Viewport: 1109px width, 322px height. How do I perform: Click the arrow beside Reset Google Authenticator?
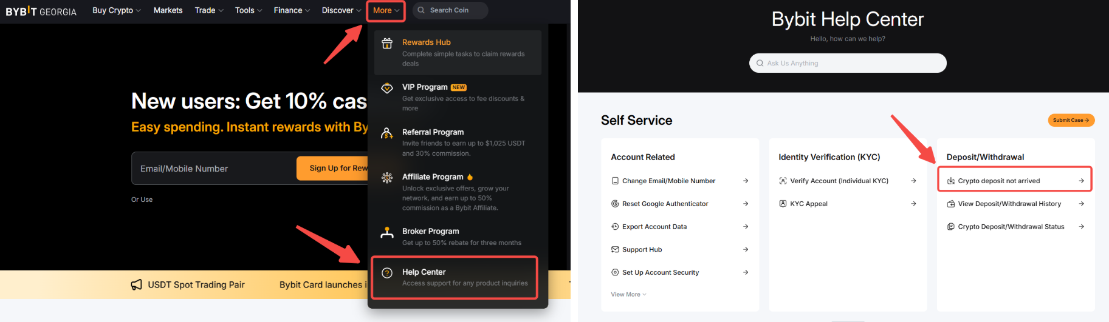746,204
